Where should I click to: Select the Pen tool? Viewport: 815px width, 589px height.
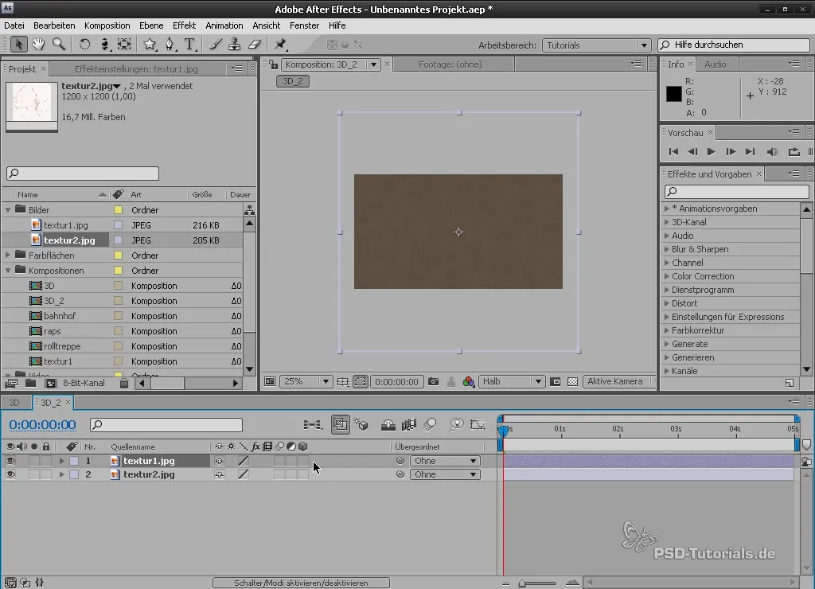(169, 45)
